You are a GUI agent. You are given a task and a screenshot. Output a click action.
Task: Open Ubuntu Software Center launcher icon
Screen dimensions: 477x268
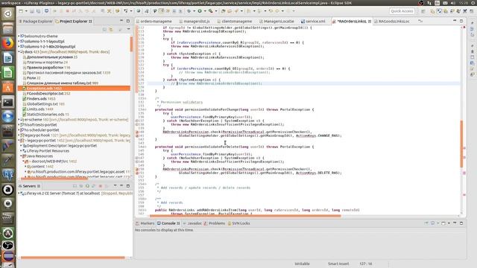pos(8,88)
